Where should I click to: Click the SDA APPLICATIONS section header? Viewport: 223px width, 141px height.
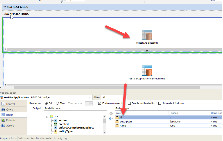(x=16, y=14)
